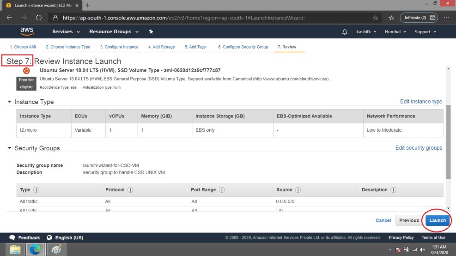This screenshot has height=256, width=456.
Task: Collapse the Instance Type section
Action: point(9,102)
